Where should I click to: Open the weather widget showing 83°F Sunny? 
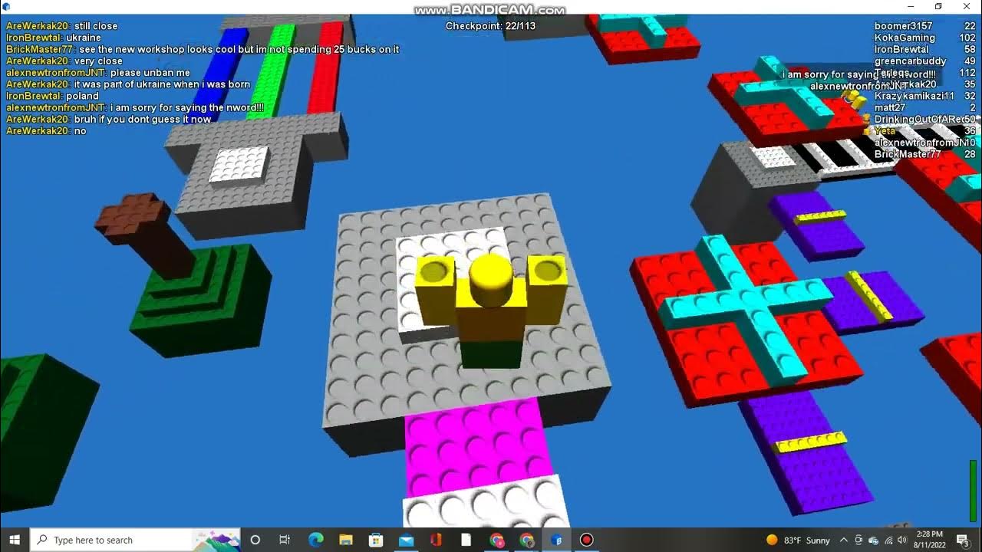798,540
